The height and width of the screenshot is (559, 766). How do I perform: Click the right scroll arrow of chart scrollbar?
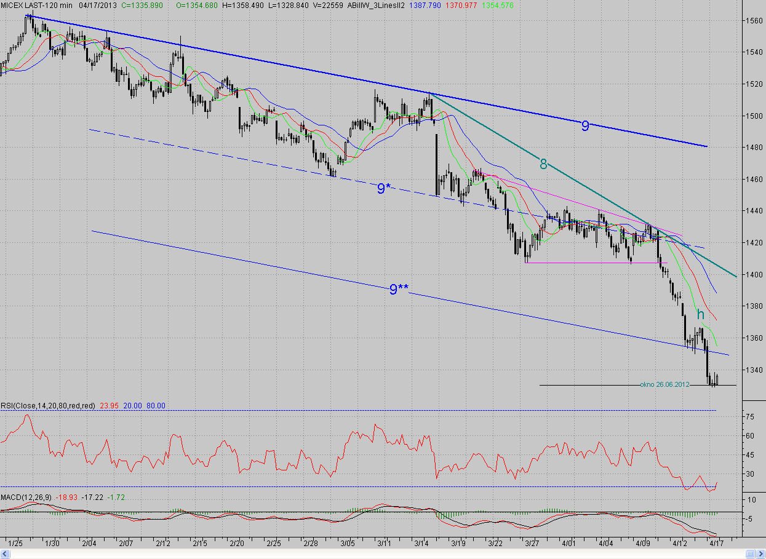coord(762,554)
